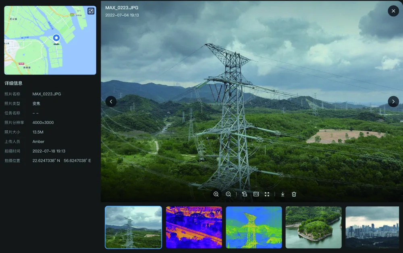This screenshot has width=403, height=253.
Task: Click the 任务名称 label
Action: (x=12, y=113)
